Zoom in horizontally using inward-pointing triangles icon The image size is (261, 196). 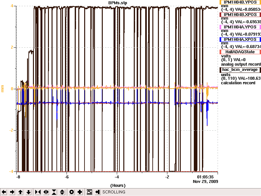tap(38, 192)
